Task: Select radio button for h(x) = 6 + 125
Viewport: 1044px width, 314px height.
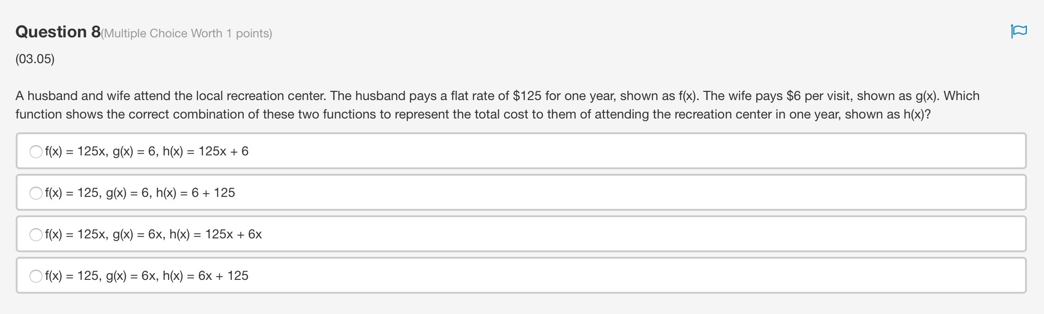Action: (x=36, y=193)
